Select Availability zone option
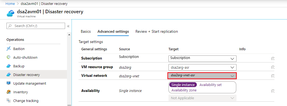The image size is (287, 106). [184, 90]
